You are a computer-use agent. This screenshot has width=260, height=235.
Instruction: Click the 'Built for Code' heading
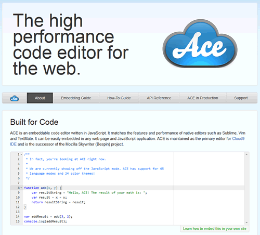pos(34,122)
